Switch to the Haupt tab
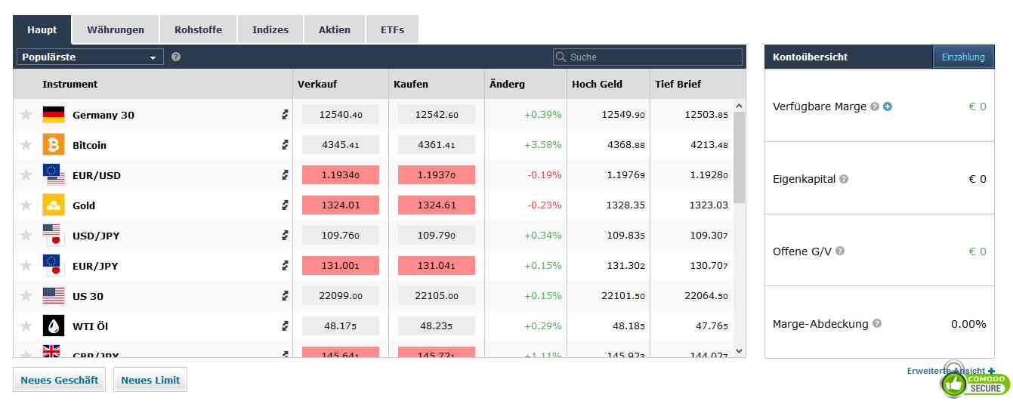 pyautogui.click(x=42, y=30)
